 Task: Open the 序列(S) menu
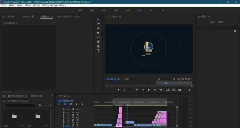coord(28,5)
